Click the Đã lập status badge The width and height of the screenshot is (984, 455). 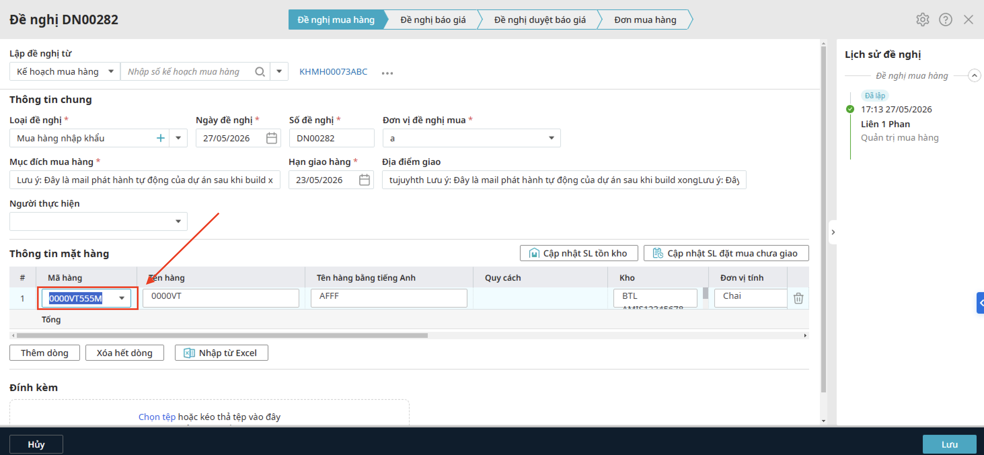tap(875, 95)
